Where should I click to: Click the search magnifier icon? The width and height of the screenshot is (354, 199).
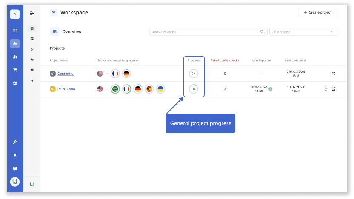(x=262, y=31)
